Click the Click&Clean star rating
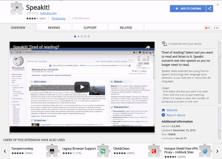 click(120, 153)
